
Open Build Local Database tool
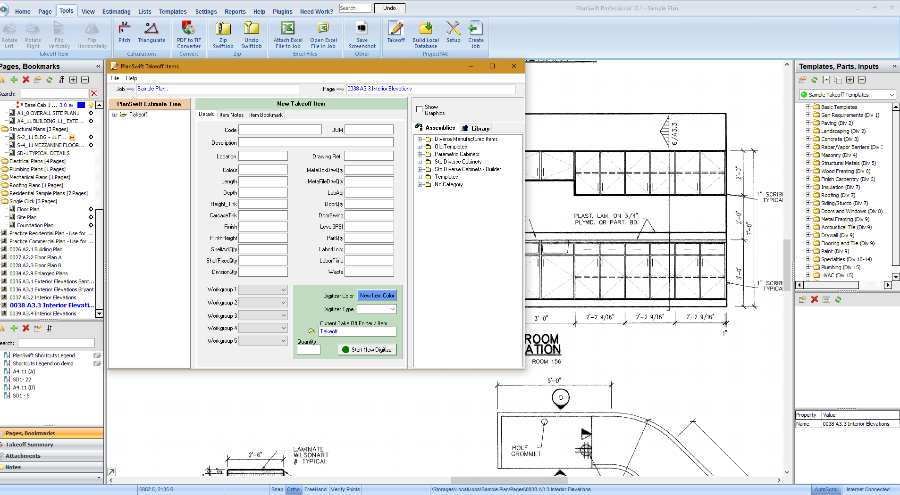point(425,33)
